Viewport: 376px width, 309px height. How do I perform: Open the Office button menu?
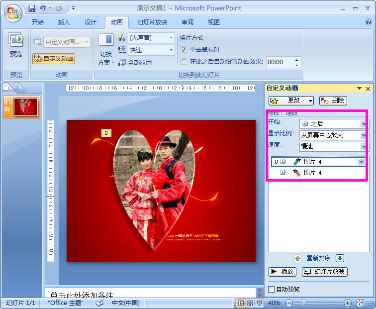click(x=13, y=13)
